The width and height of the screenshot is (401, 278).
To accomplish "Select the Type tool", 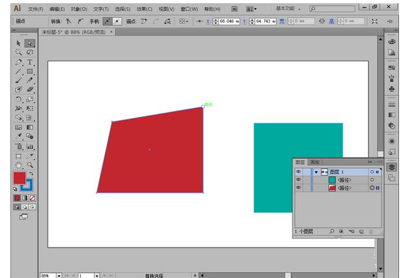I will pos(30,62).
